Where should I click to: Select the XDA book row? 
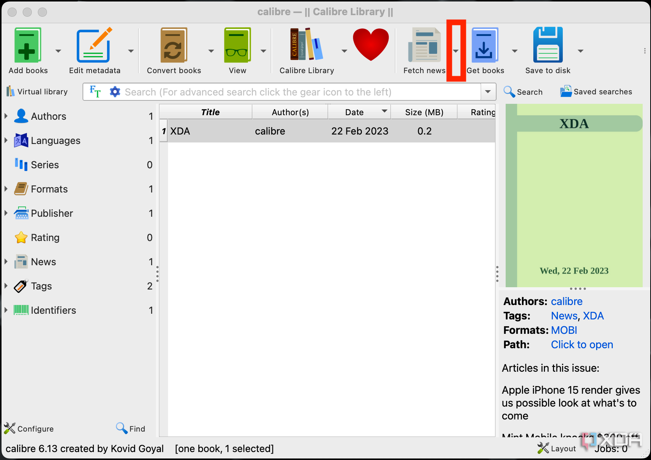[327, 131]
